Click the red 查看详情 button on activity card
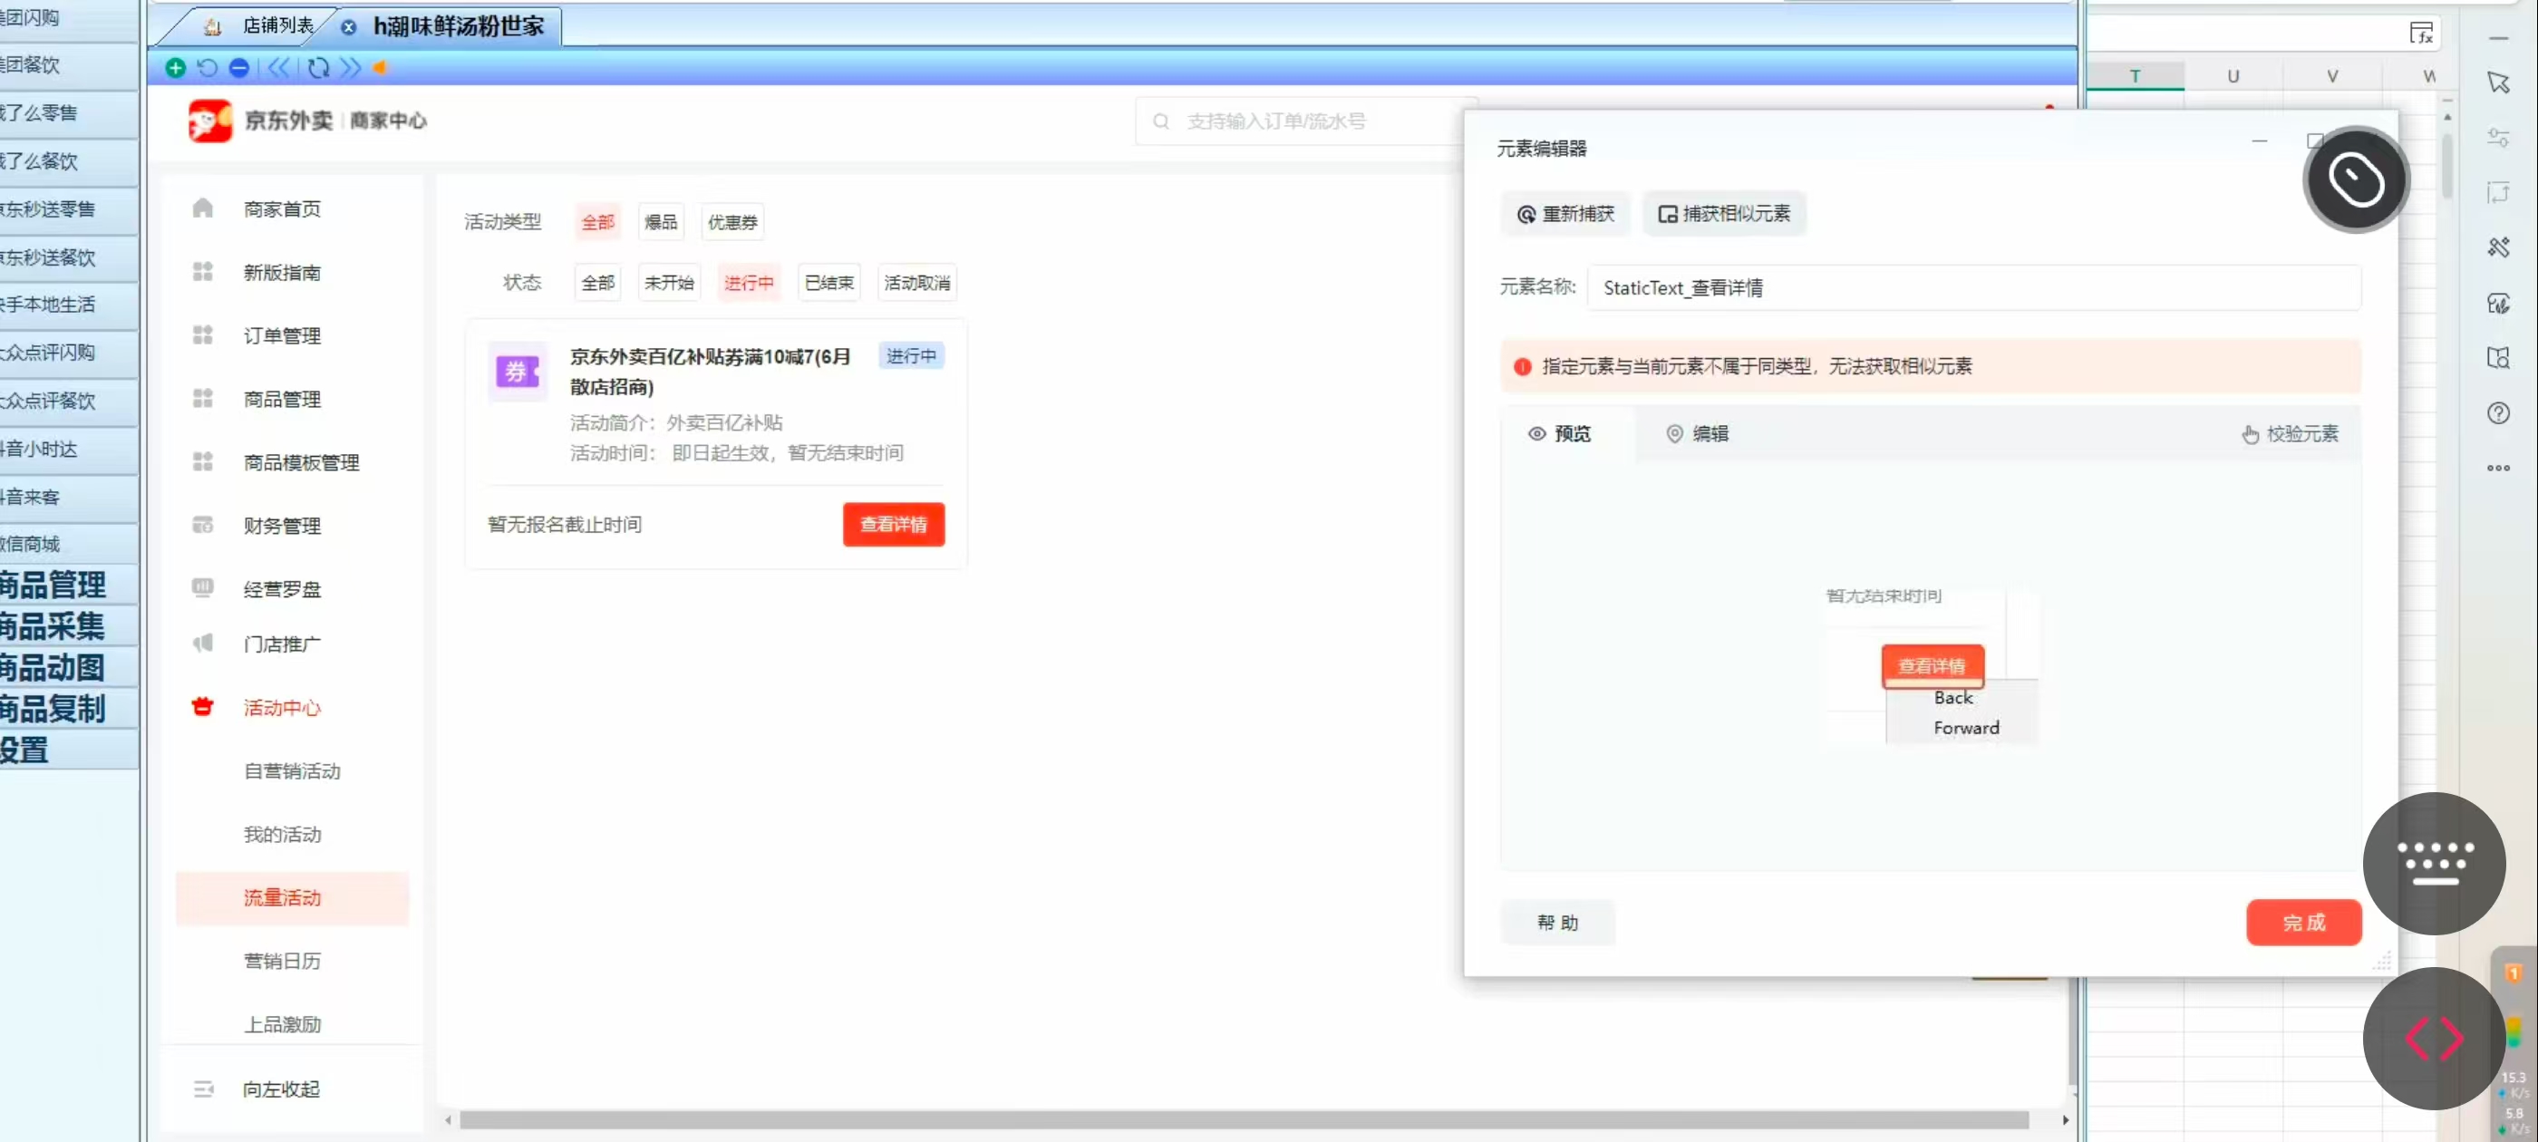Image resolution: width=2538 pixels, height=1142 pixels. [x=893, y=524]
